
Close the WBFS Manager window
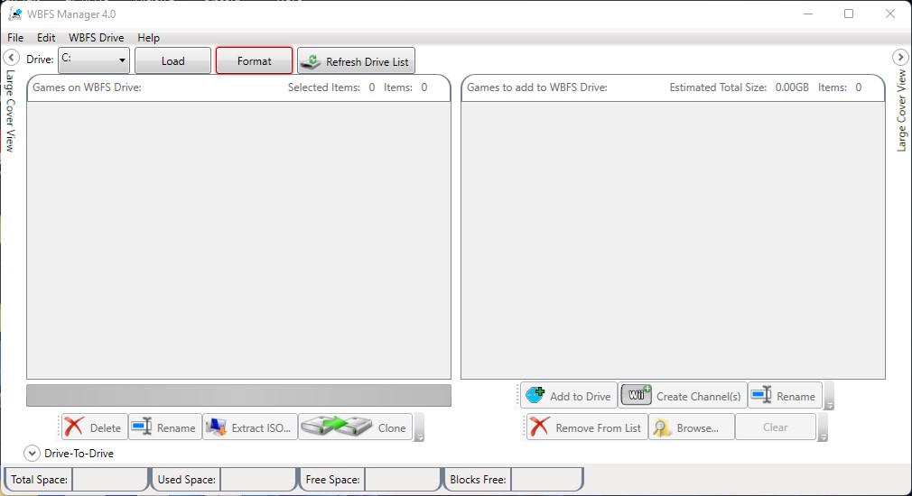point(890,14)
